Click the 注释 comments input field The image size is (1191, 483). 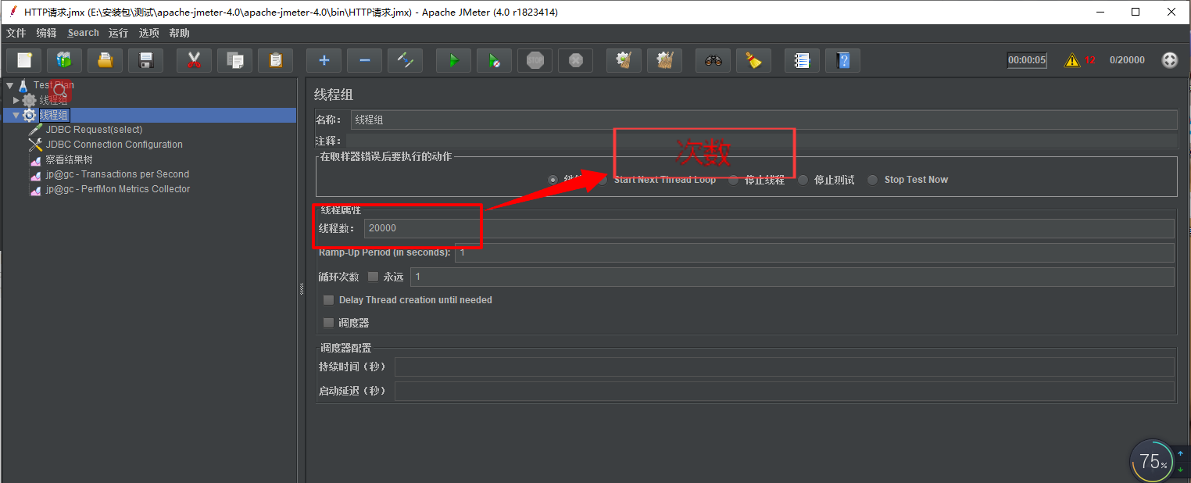tap(761, 141)
